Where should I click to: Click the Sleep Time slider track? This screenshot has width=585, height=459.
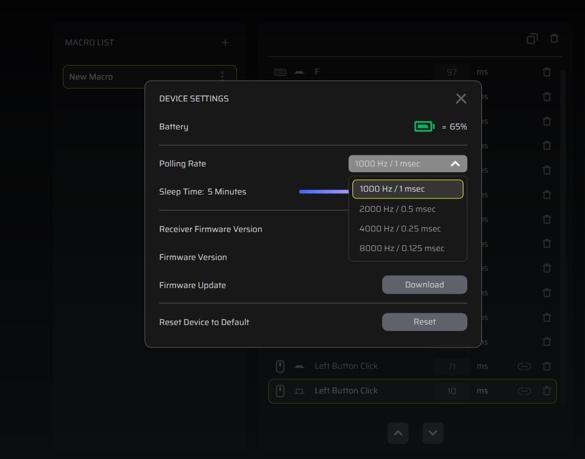click(323, 192)
